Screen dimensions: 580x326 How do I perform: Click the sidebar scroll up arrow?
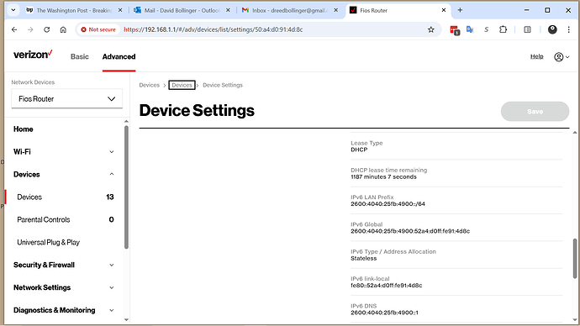(126, 121)
